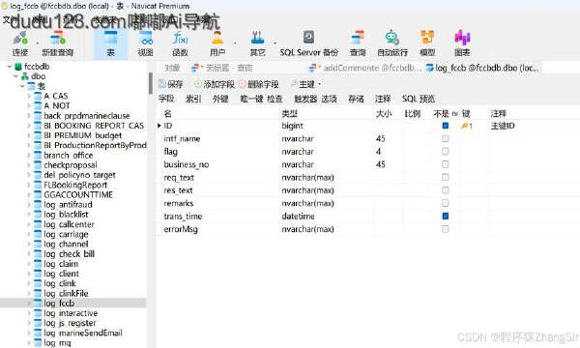Viewport: 580px width, 348px height.
Task: Collapse the fccbdb database tree node
Action: (x=10, y=67)
